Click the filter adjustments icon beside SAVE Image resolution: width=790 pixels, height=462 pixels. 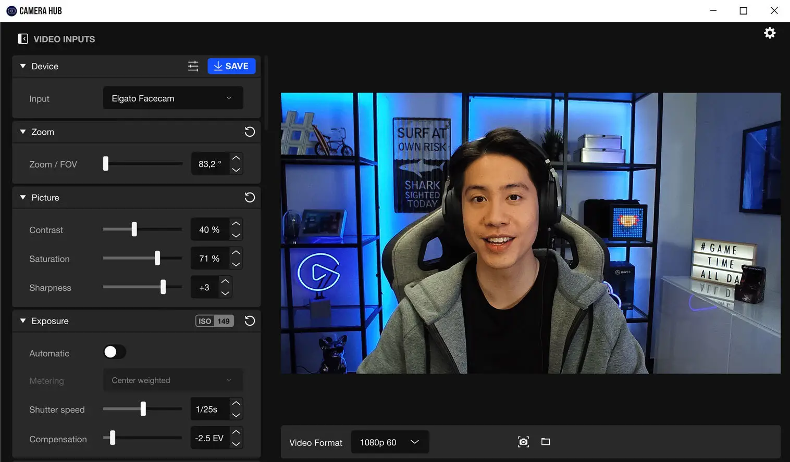193,66
